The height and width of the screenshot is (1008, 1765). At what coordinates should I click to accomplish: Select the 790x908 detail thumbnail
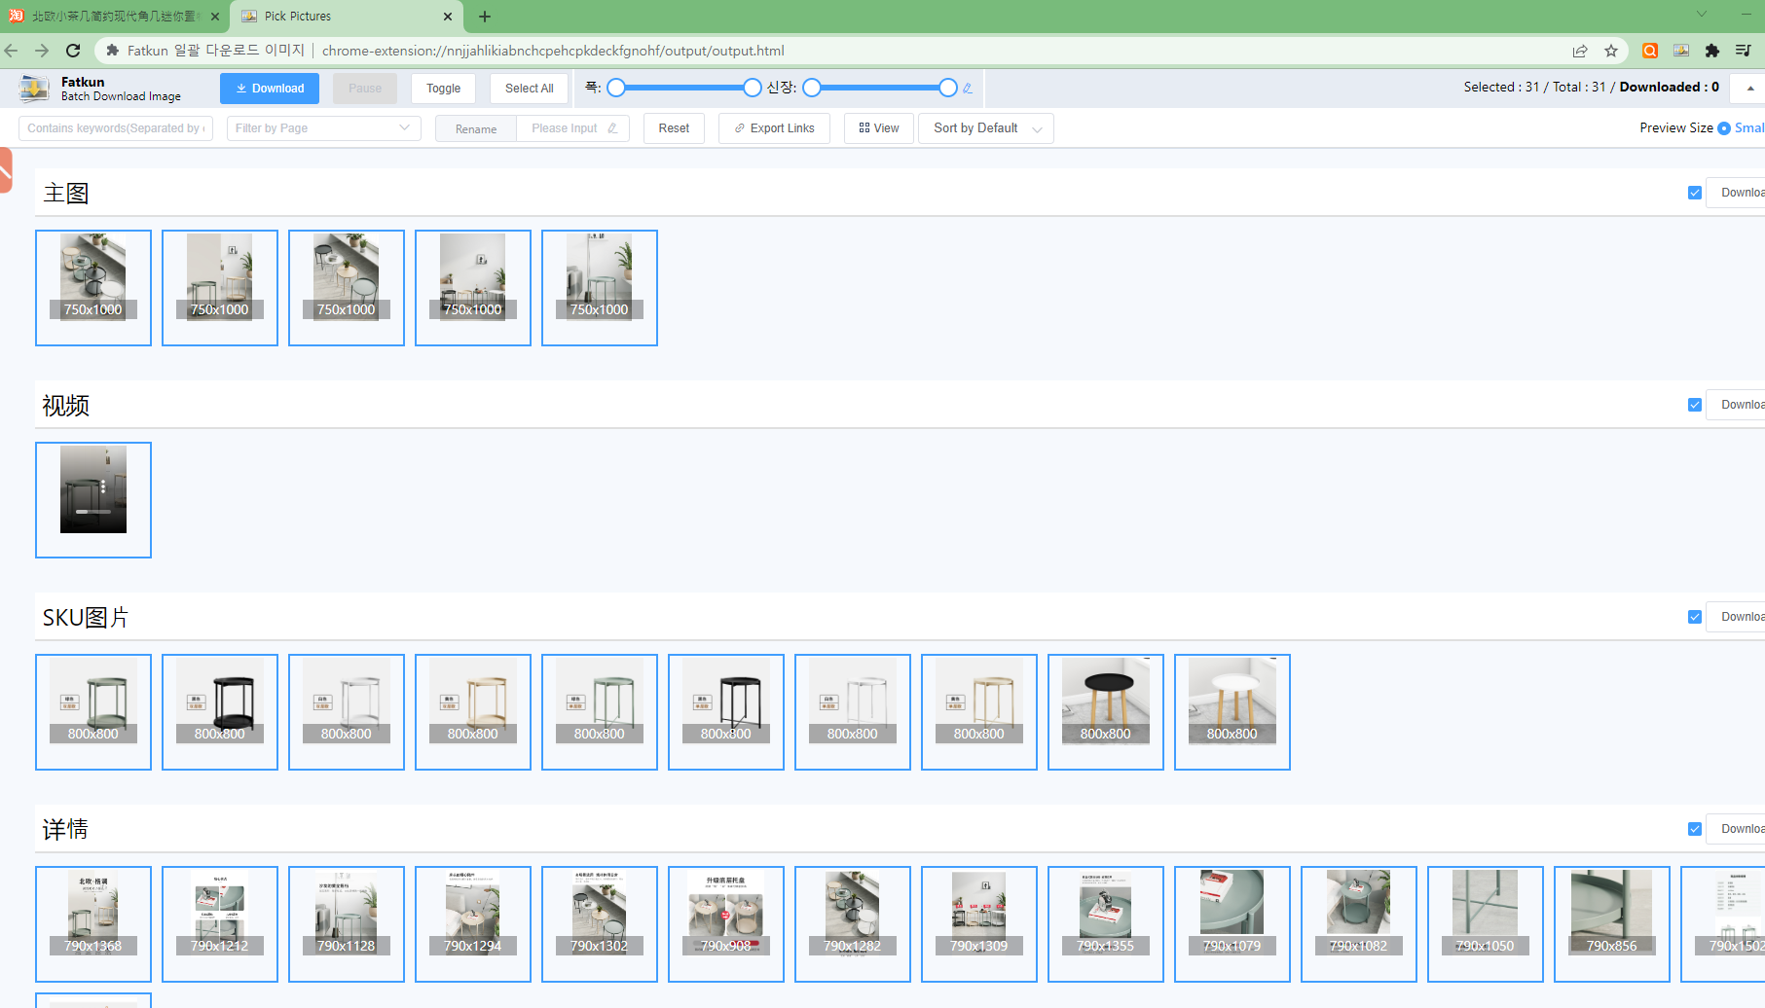click(x=726, y=924)
